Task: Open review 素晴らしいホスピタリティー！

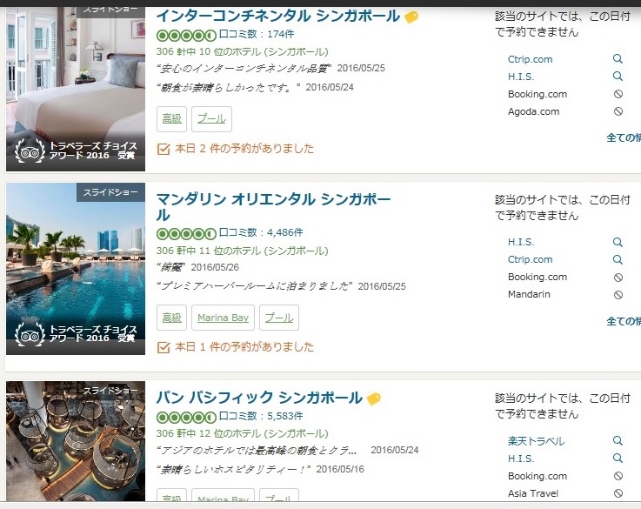Action: coord(233,469)
